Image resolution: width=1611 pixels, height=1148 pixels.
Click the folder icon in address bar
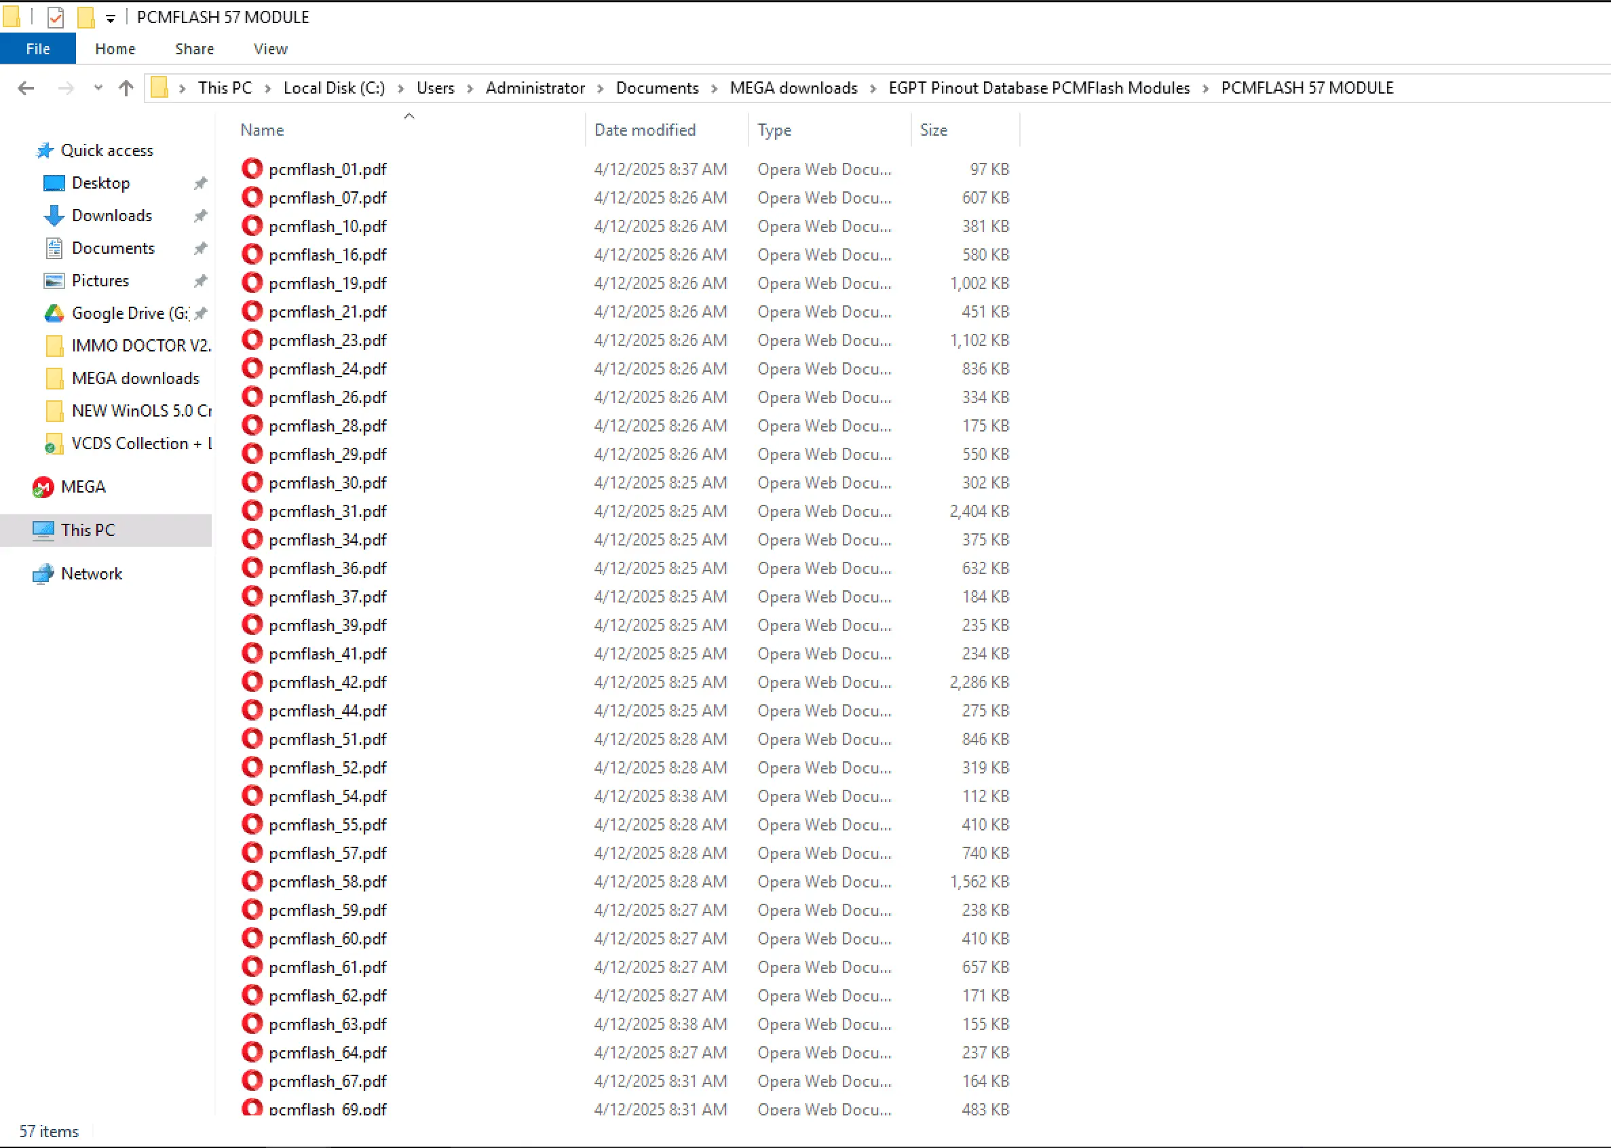pyautogui.click(x=159, y=88)
